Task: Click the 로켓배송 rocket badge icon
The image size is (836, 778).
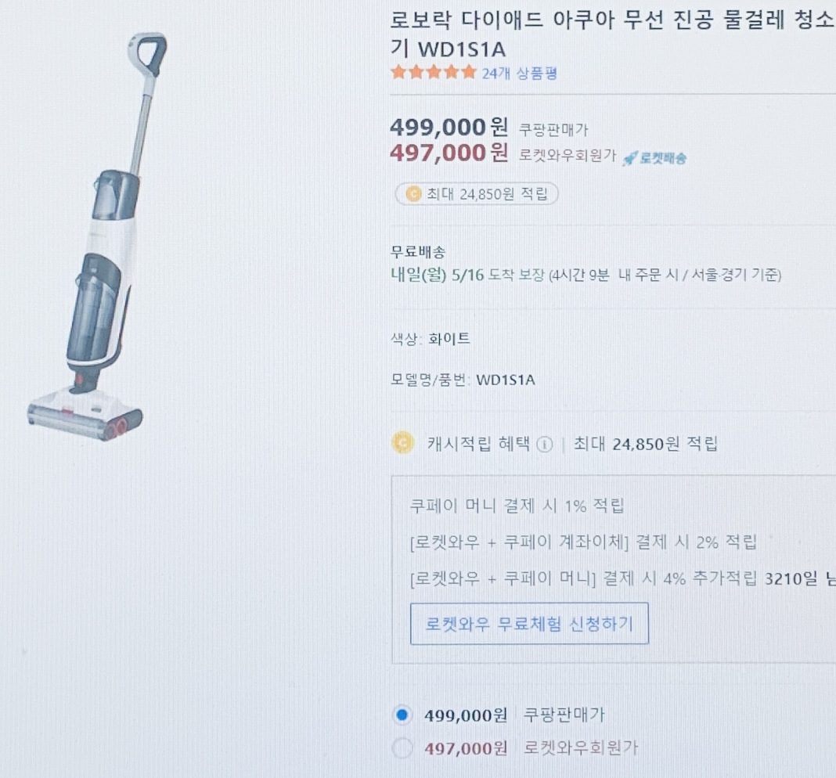Action: tap(654, 158)
